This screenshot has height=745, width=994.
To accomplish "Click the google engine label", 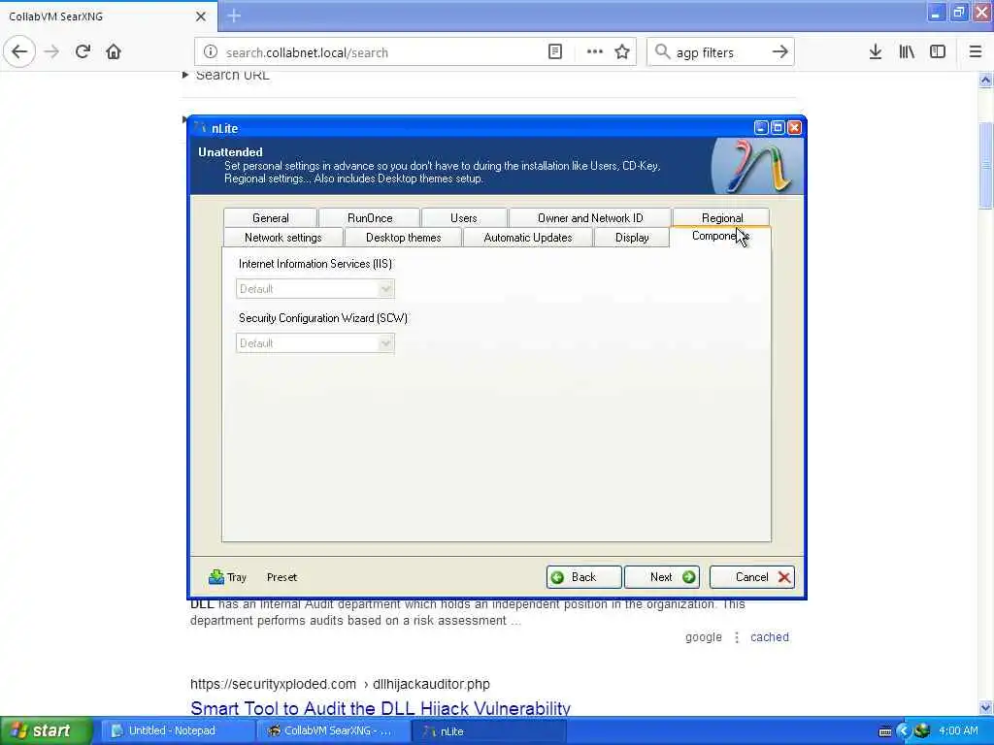I will tap(703, 637).
